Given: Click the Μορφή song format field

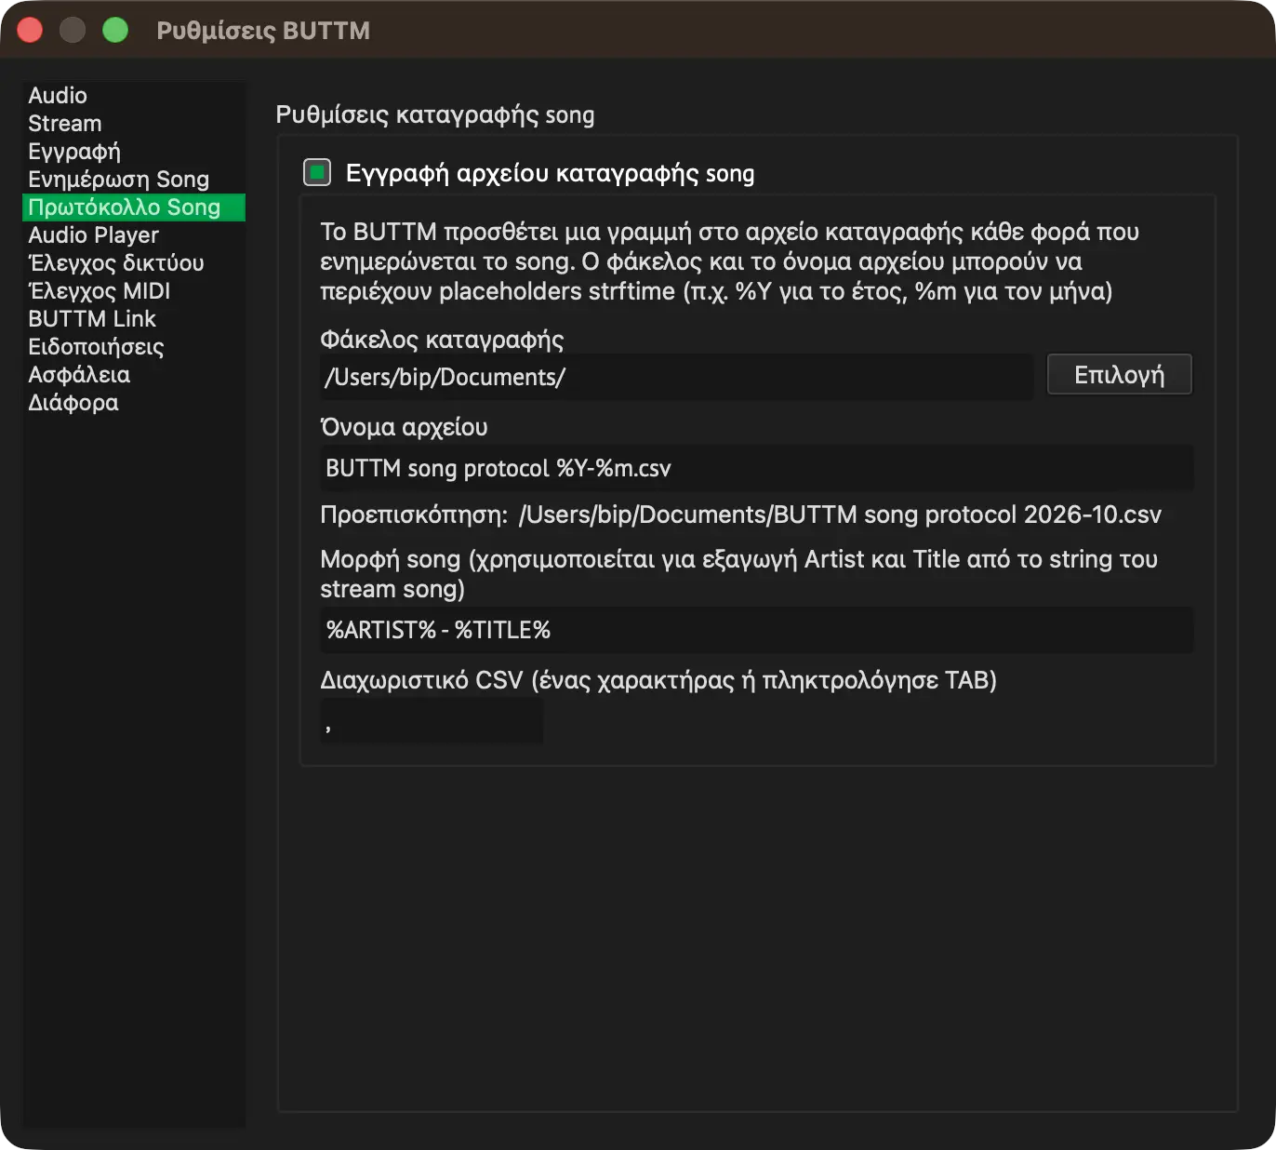Looking at the screenshot, I should (x=756, y=630).
